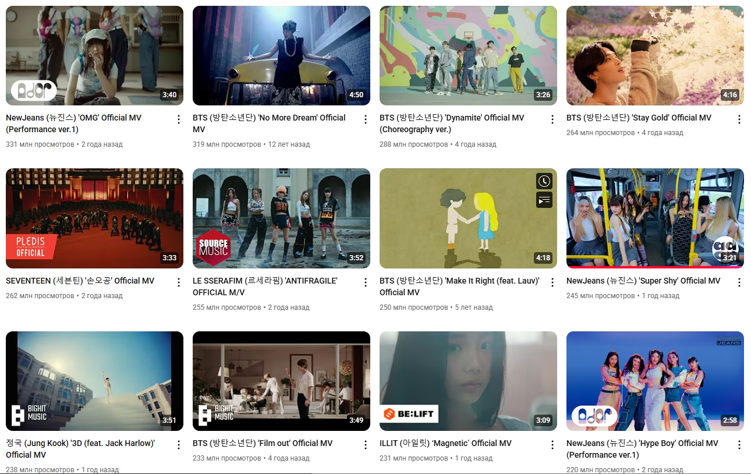Click title Jung Kook '3D (feat. Jack Harlow)'

click(x=80, y=449)
